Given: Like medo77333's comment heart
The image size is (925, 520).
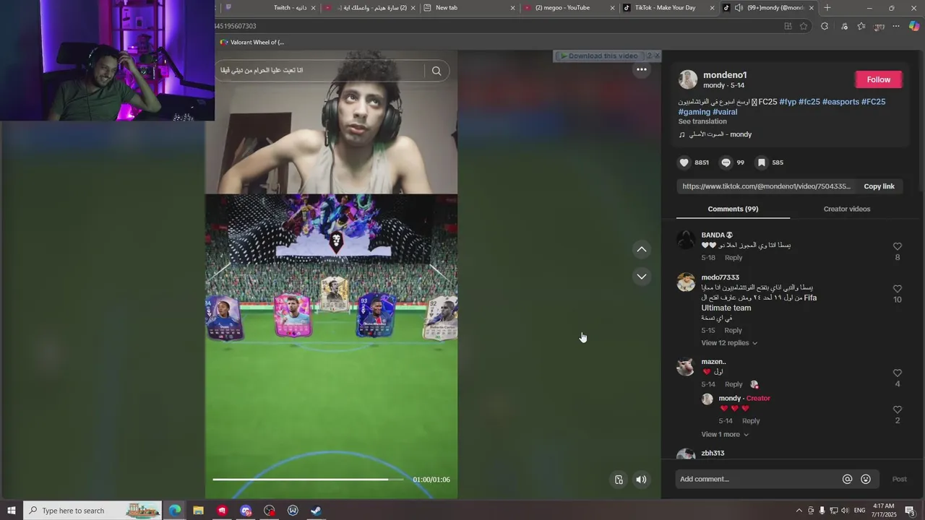Looking at the screenshot, I should 898,289.
